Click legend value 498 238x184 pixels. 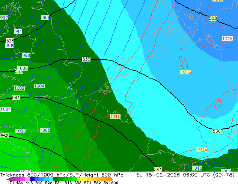click(x=29, y=182)
